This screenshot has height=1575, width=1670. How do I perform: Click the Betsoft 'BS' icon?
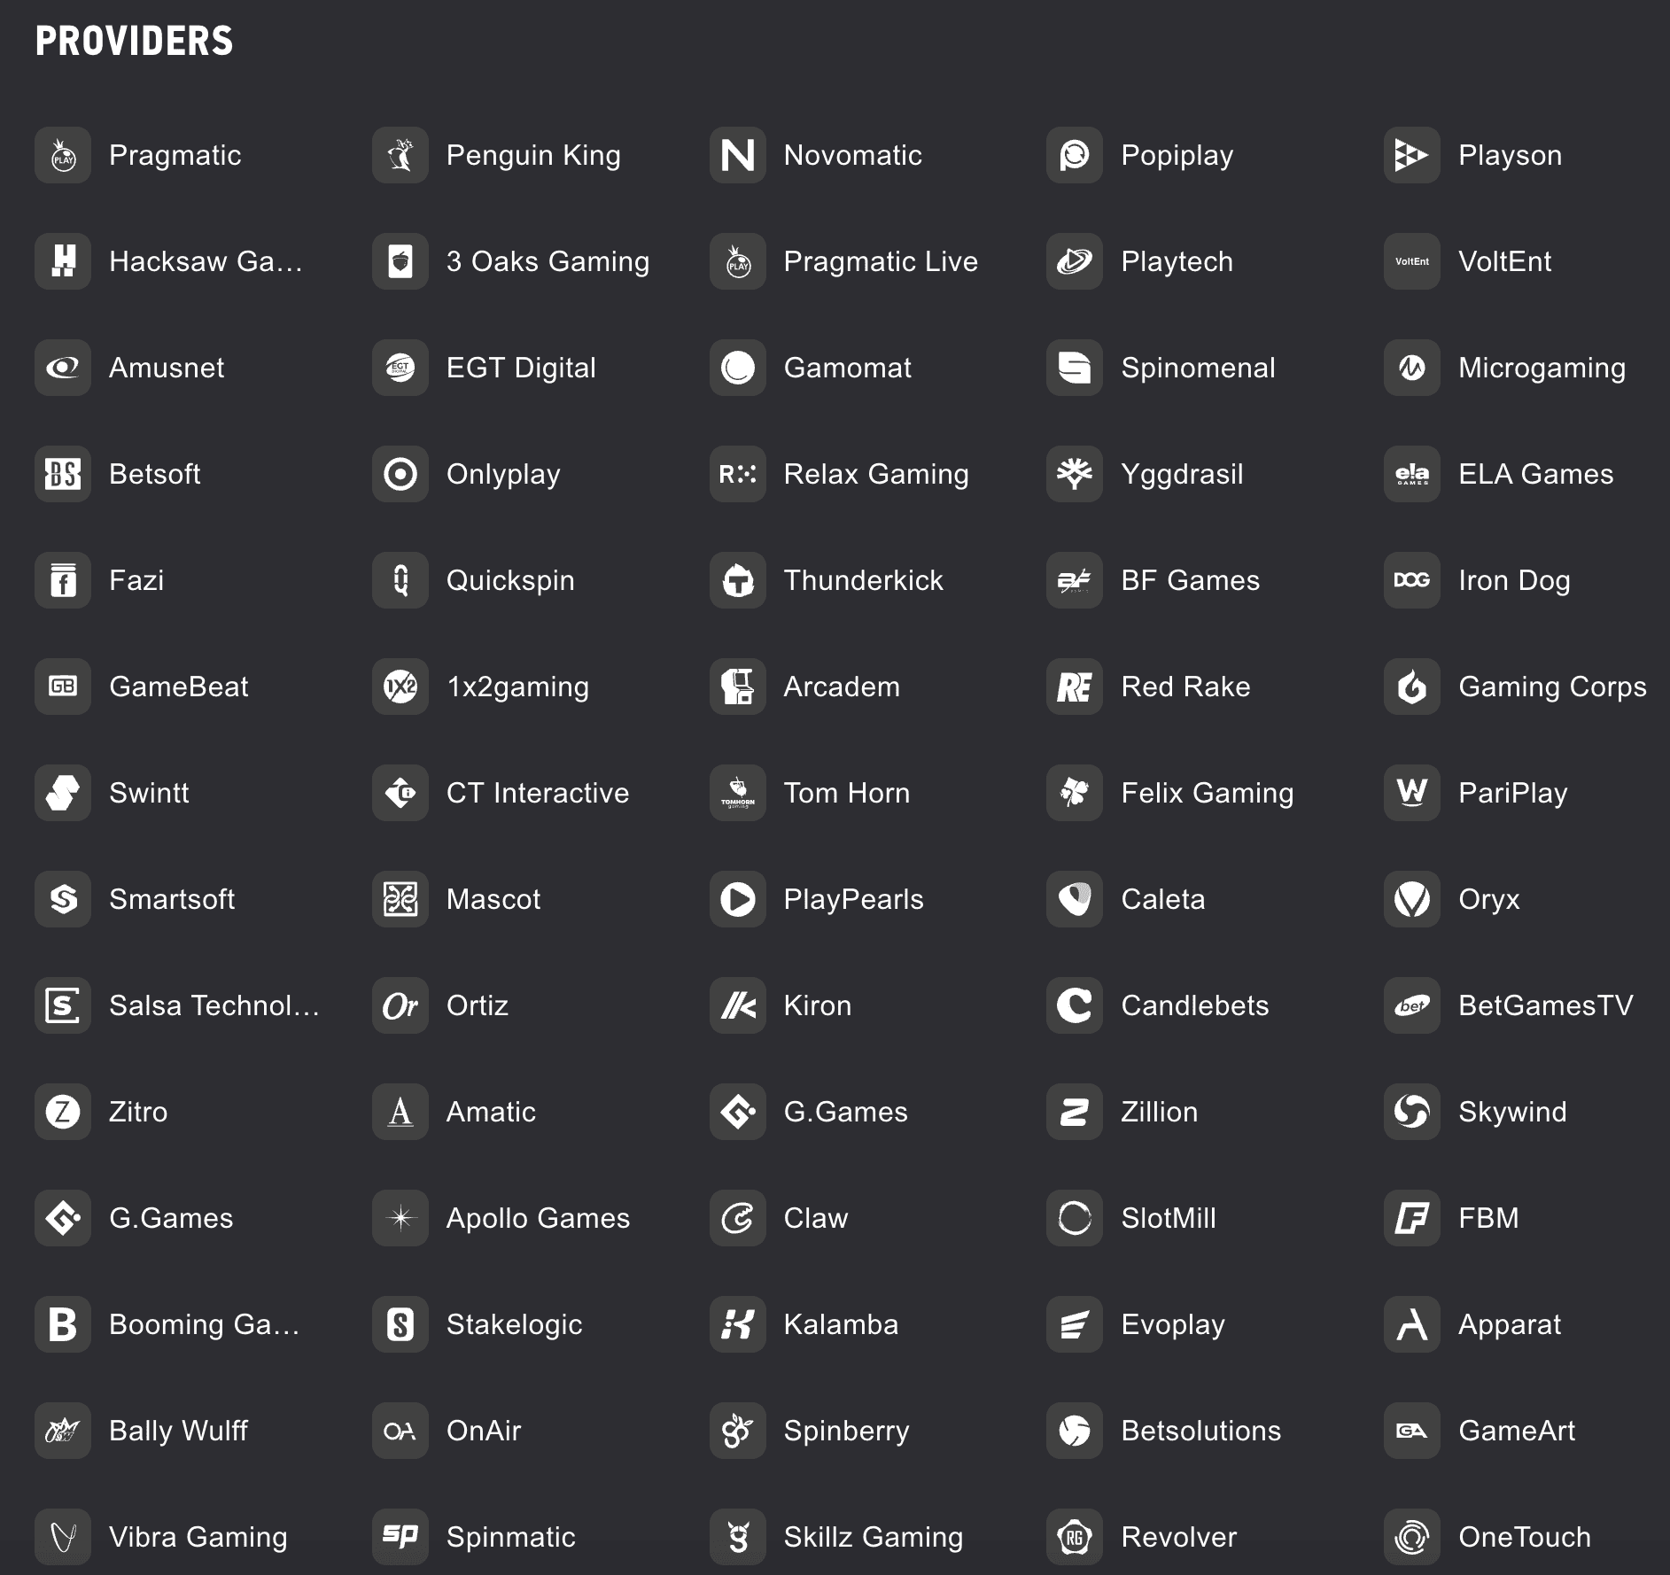(x=62, y=474)
